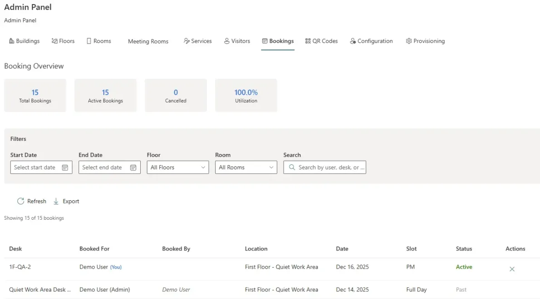Click the Provisioning gear icon

(x=408, y=41)
